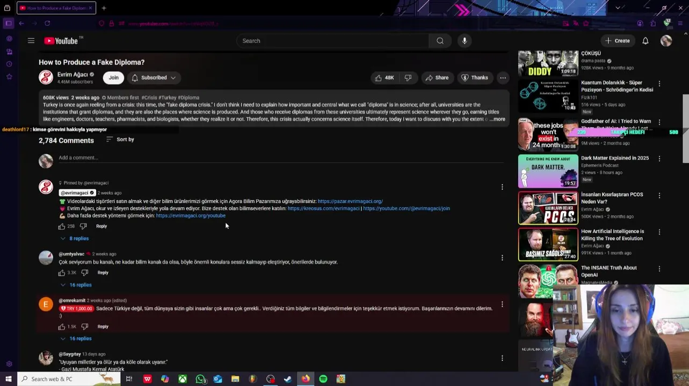Open the @umtyalvac commenter avatar
Viewport: 689px width, 386px height.
[46, 258]
